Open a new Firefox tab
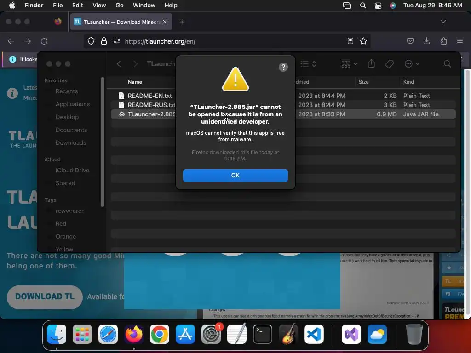471x353 pixels. tap(182, 22)
